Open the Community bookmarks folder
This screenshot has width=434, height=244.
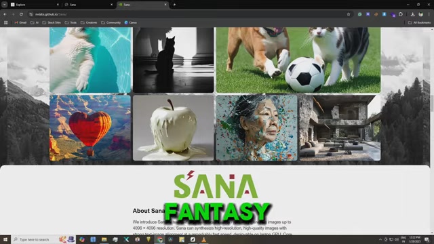[111, 22]
